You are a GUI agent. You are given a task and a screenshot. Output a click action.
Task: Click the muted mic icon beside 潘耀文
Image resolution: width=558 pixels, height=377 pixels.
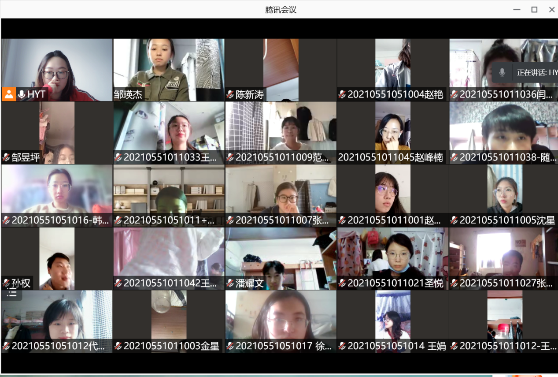(x=230, y=283)
